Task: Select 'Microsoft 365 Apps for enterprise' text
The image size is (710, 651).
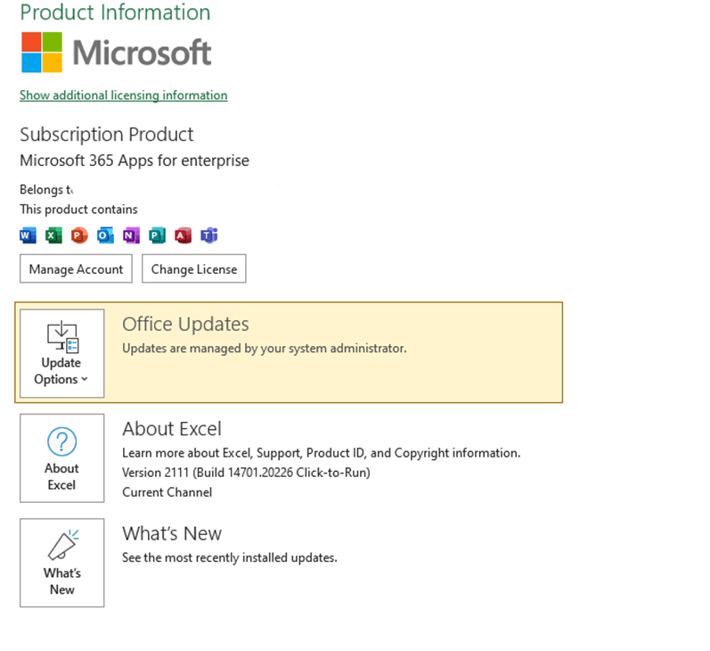Action: pyautogui.click(x=135, y=161)
